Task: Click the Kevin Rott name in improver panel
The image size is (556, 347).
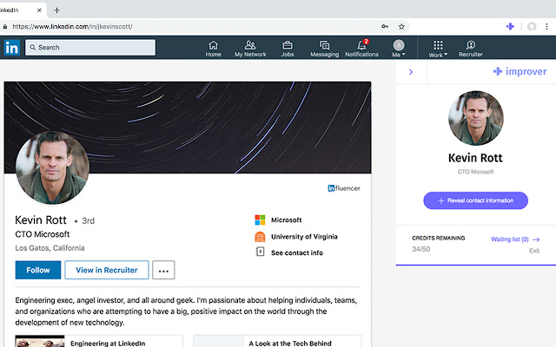Action: click(x=475, y=158)
